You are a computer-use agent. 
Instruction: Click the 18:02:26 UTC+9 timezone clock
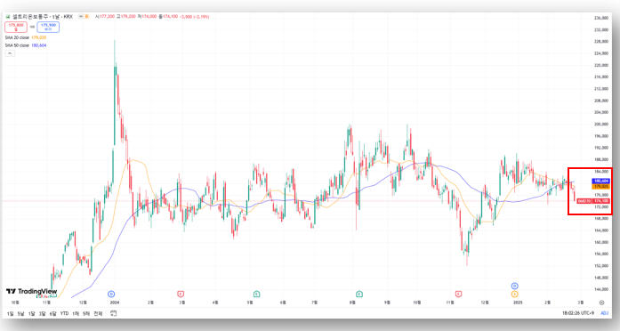click(578, 313)
